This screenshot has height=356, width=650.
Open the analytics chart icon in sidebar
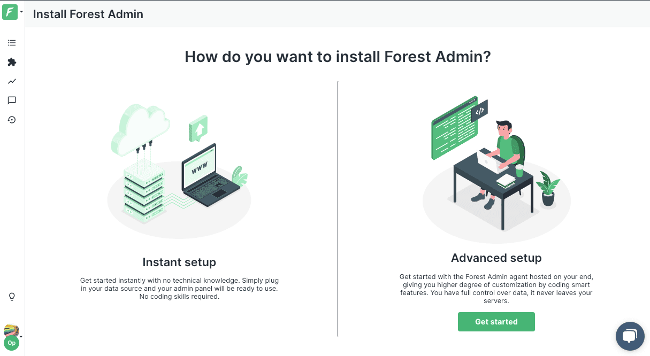click(12, 81)
